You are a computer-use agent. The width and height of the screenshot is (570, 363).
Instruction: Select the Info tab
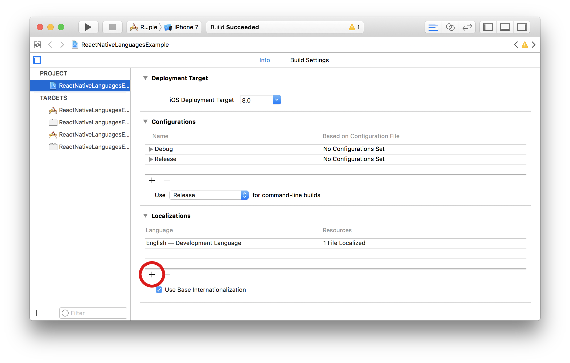(265, 60)
